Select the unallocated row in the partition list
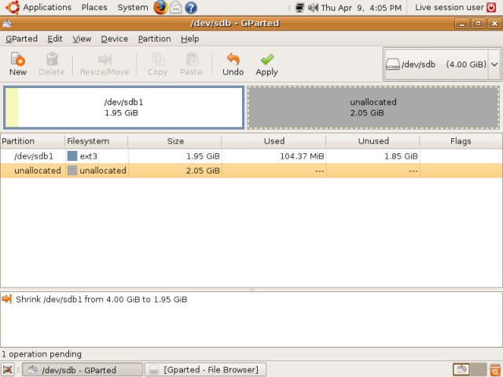 tap(251, 170)
